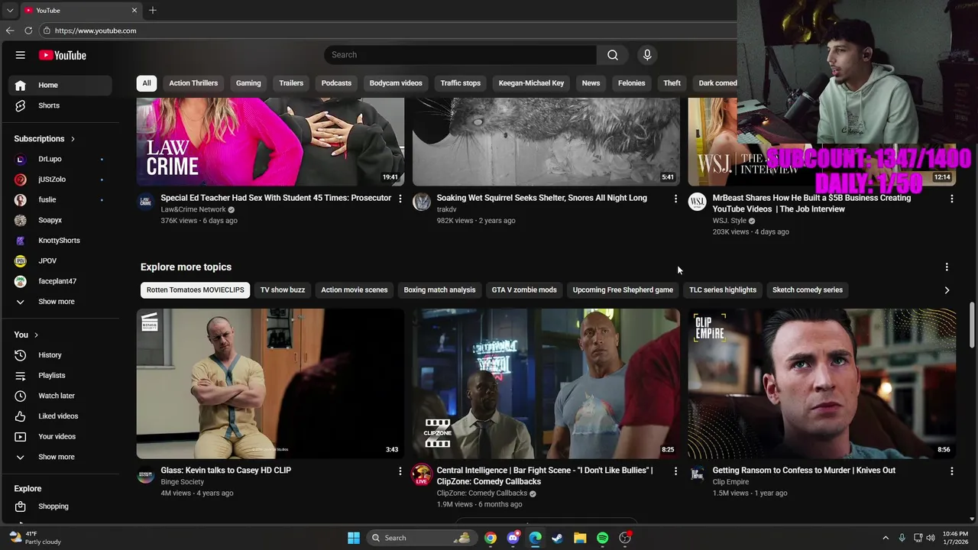Open Clip Empire channel link
Image resolution: width=978 pixels, height=550 pixels.
pyautogui.click(x=730, y=482)
